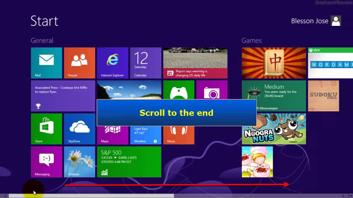Click the horizontal scrollbar thumb
Viewport: 353px width, 198px height.
point(91,196)
